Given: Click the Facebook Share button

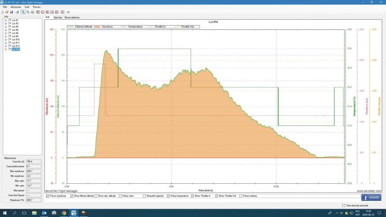Looking at the screenshot, I should pyautogui.click(x=371, y=197).
